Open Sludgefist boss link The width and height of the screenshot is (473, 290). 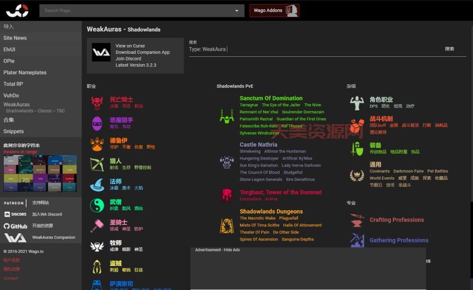tap(293, 173)
